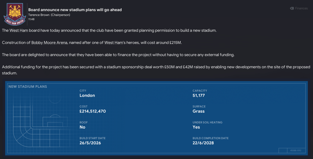Select sender name Terence Brown
This screenshot has width=313, height=159.
[x=39, y=15]
